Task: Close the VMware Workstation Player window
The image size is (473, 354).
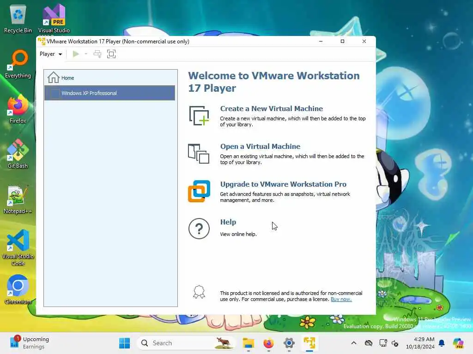Action: [x=364, y=41]
